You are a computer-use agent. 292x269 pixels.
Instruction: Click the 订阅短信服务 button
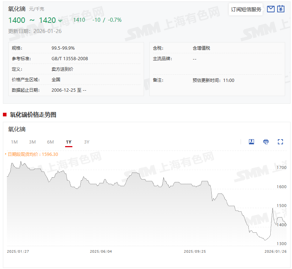click(246, 9)
